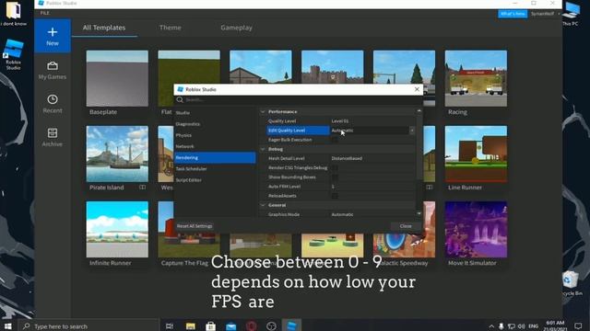
Task: Click Reset All Settings button
Action: click(195, 226)
